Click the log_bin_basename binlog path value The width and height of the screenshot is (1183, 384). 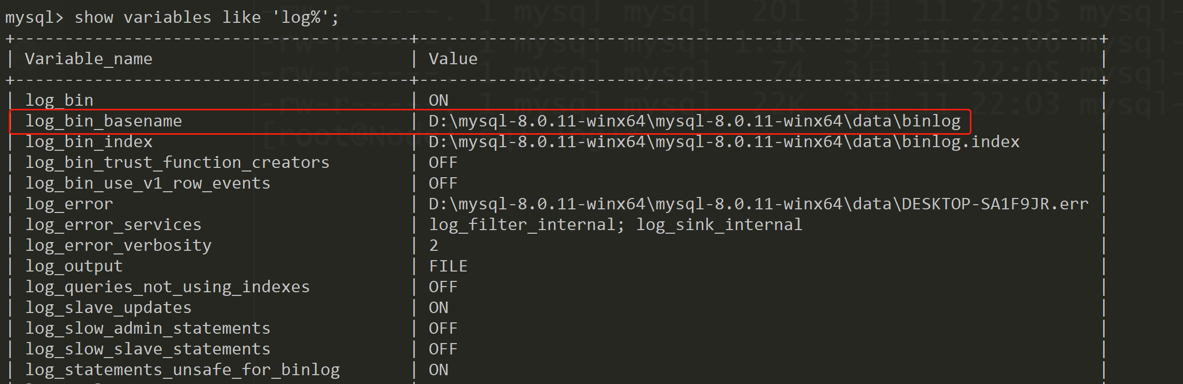point(694,121)
